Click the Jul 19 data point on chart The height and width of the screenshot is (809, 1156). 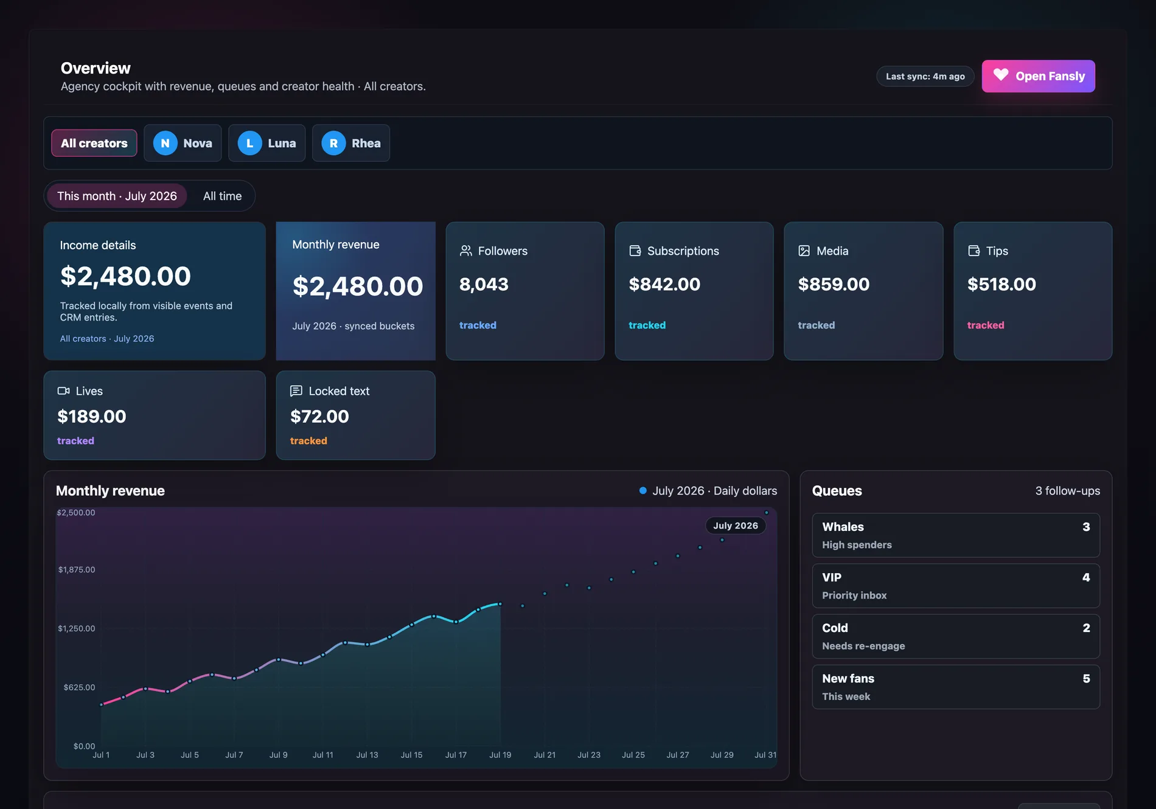500,604
